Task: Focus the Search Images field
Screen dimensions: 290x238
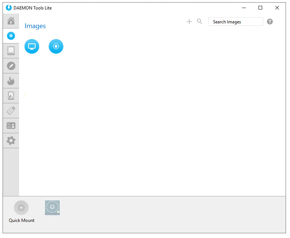Action: (236, 22)
